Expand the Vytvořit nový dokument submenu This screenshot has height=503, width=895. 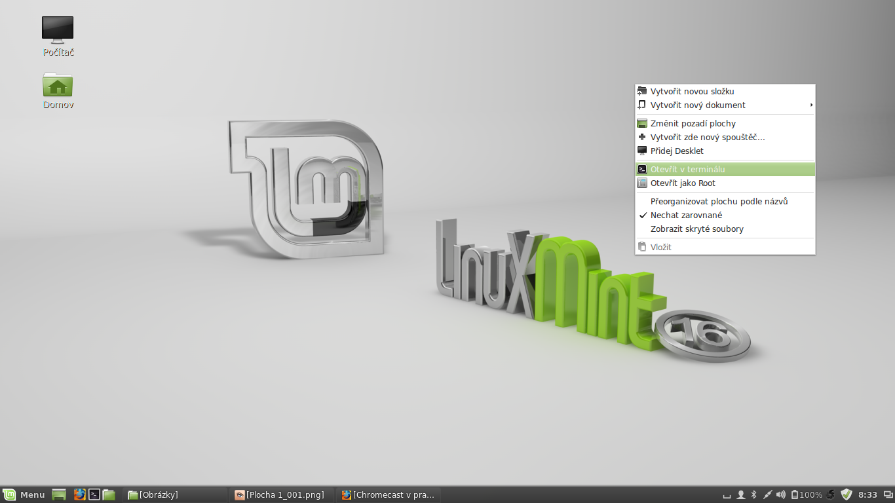click(x=697, y=105)
